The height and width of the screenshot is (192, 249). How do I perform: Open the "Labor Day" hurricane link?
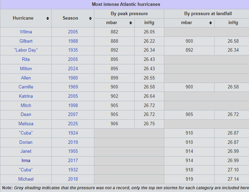pos(26,50)
